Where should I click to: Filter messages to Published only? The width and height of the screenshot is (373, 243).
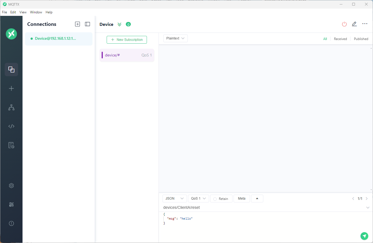[361, 39]
